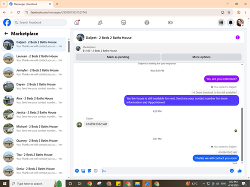250x187 pixels.
Task: Open Jennyfer conversation
Action: coord(33,72)
